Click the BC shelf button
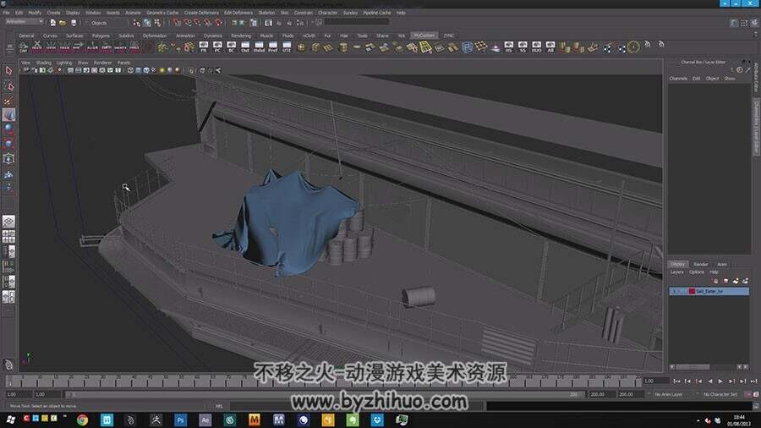This screenshot has width=761, height=428. point(231,47)
